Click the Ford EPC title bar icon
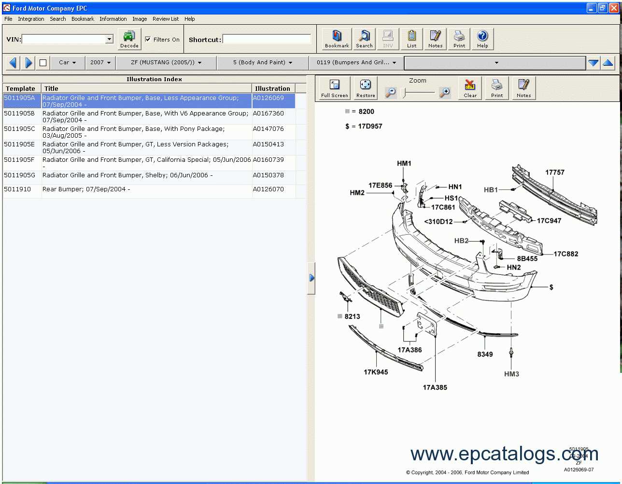 pyautogui.click(x=7, y=8)
